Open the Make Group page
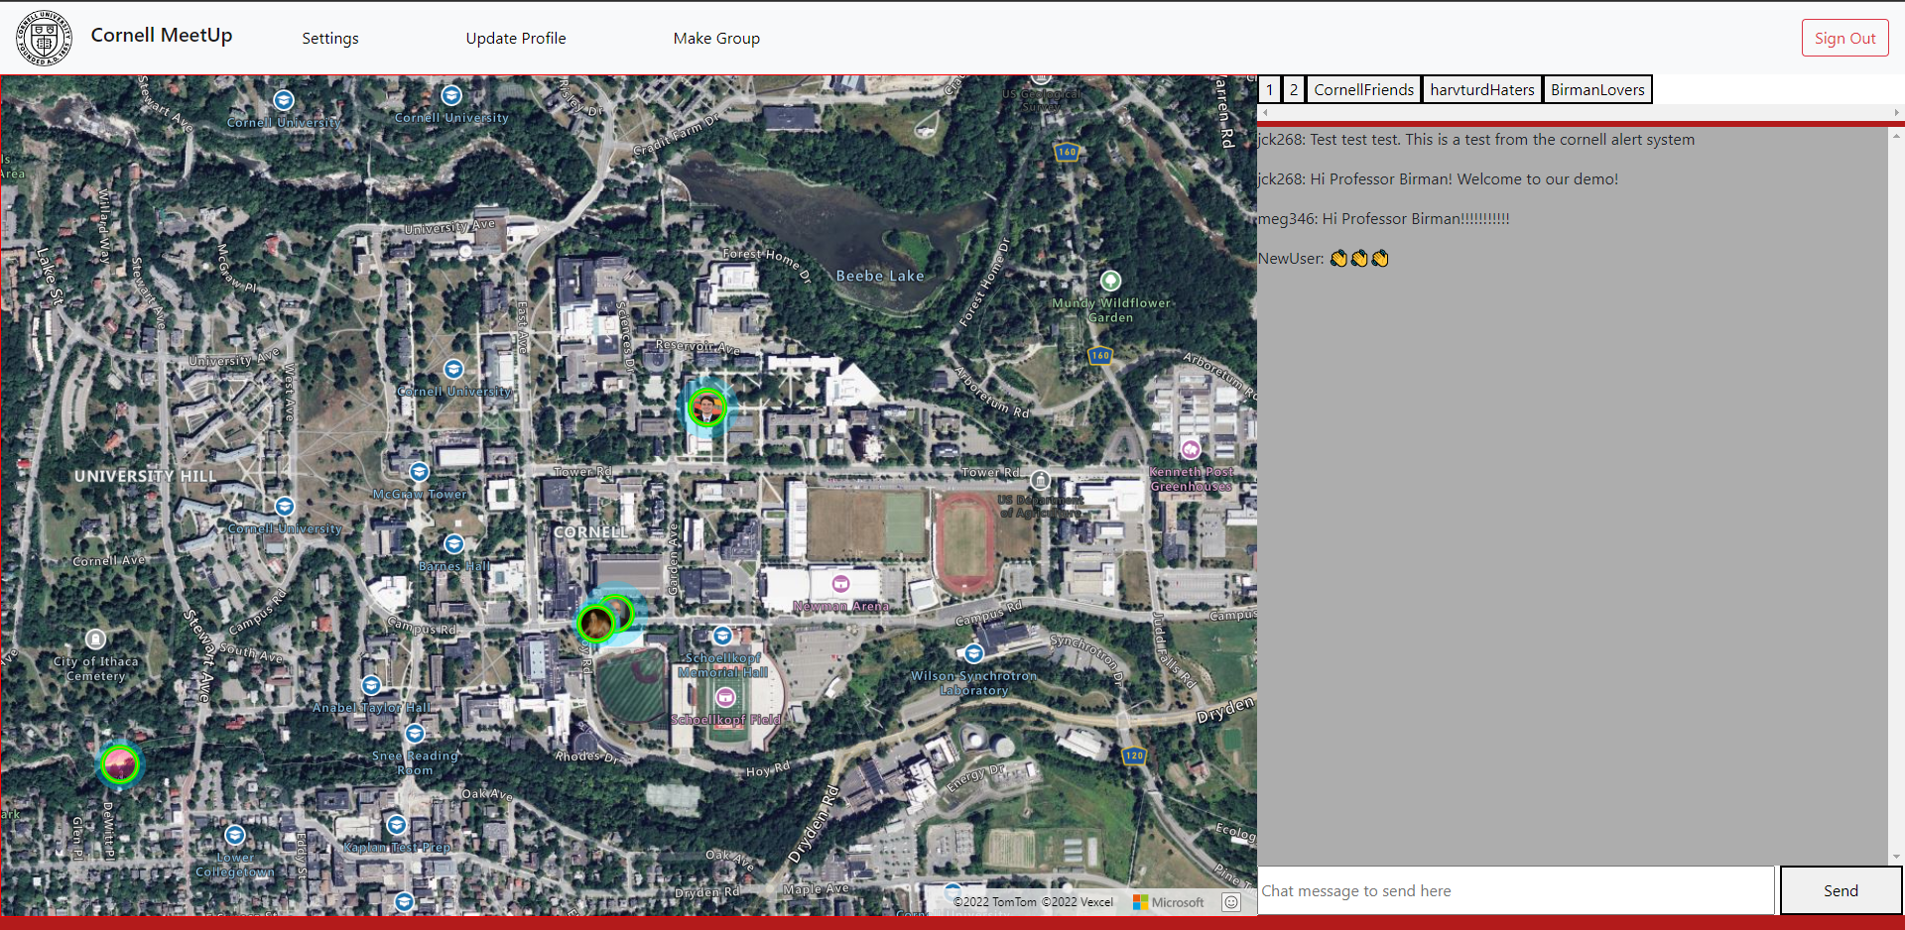 tap(716, 38)
